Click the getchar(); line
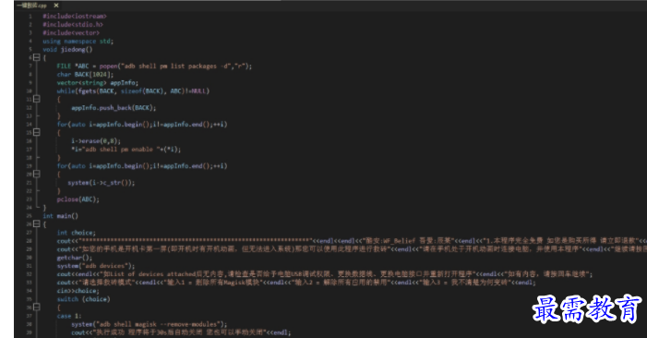This screenshot has width=647, height=338. tap(75, 257)
